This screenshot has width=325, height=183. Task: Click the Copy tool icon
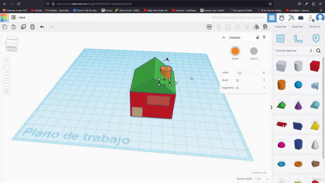click(x=5, y=27)
